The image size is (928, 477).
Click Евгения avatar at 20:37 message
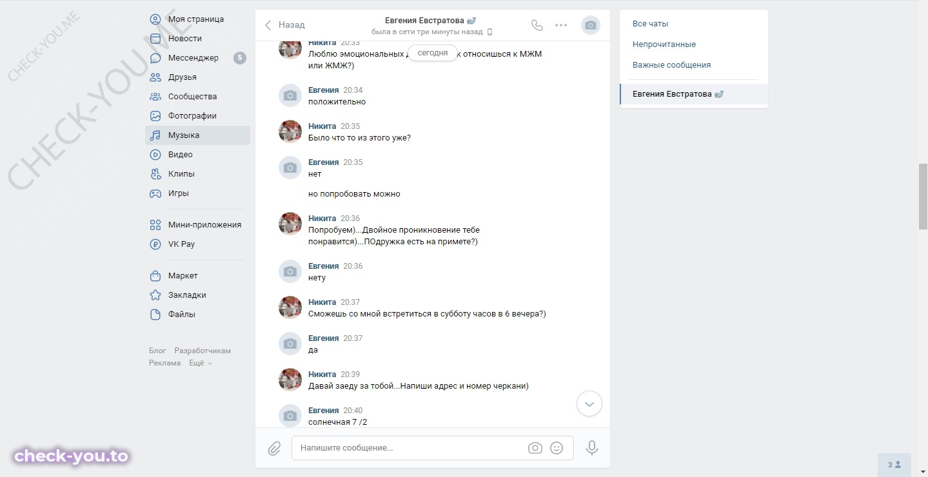point(290,344)
